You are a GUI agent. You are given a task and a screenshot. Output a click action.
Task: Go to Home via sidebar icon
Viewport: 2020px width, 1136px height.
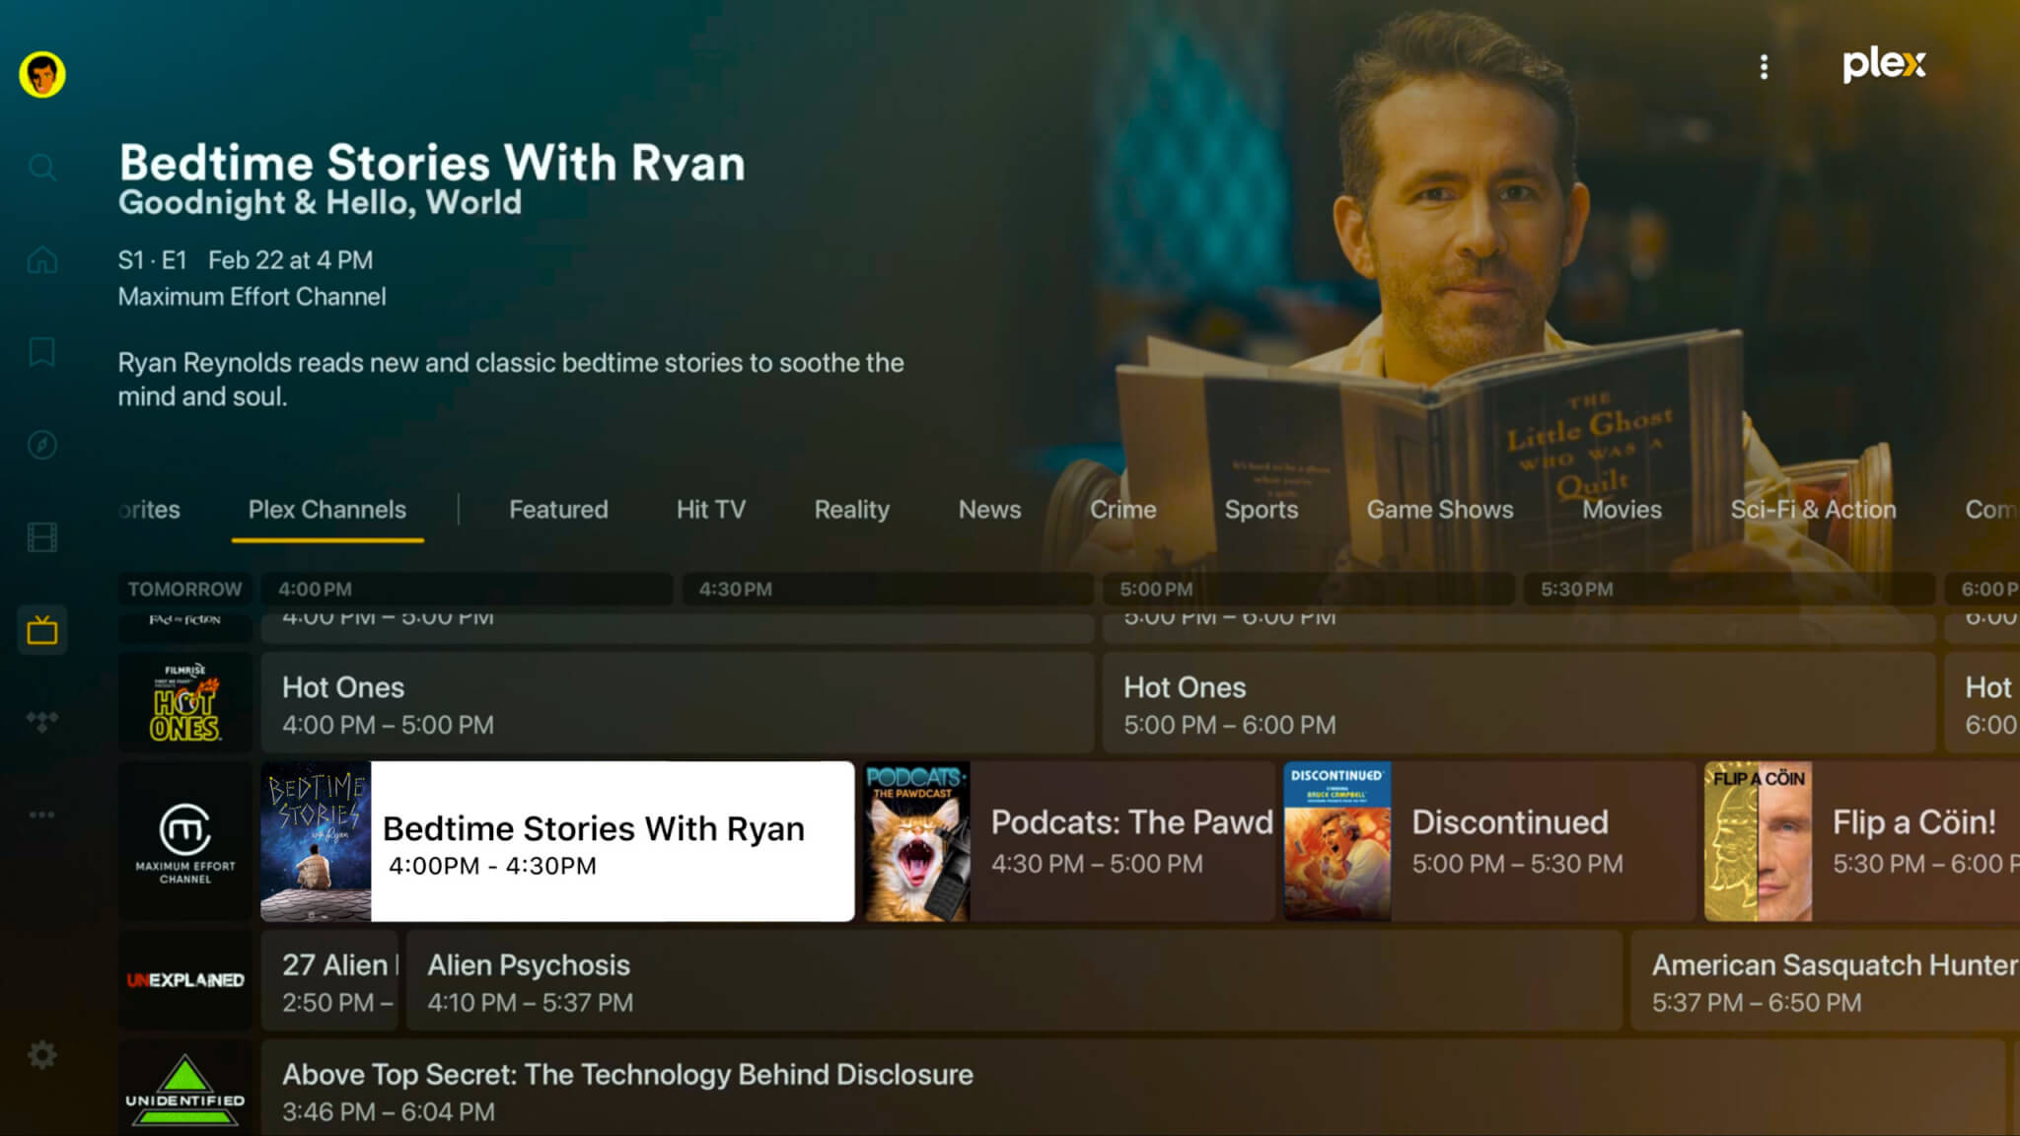(x=42, y=259)
